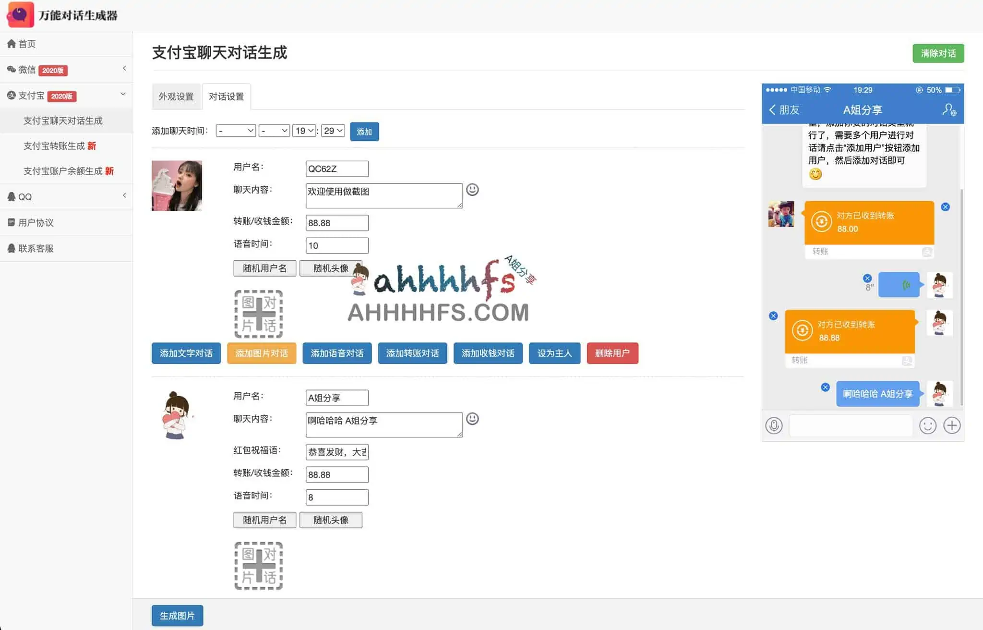
Task: Click the 添加转账对话 button
Action: click(412, 353)
